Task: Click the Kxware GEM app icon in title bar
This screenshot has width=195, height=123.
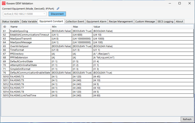Action: 4,3
